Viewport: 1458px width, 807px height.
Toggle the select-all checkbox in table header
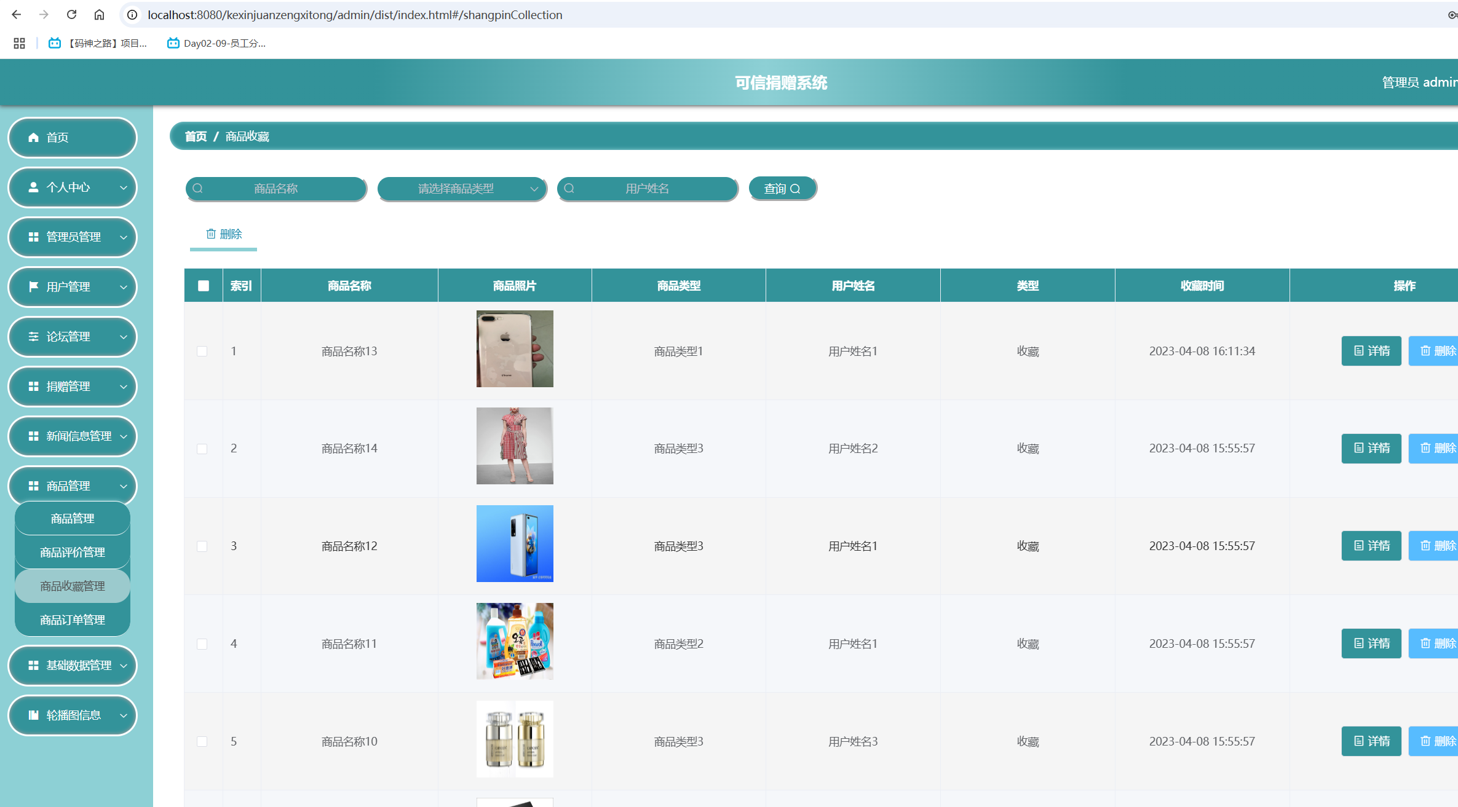point(204,286)
